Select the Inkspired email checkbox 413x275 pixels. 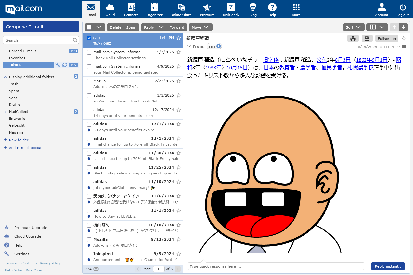tap(89, 254)
